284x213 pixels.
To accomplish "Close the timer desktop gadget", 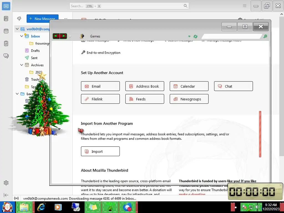I will point(281,185).
